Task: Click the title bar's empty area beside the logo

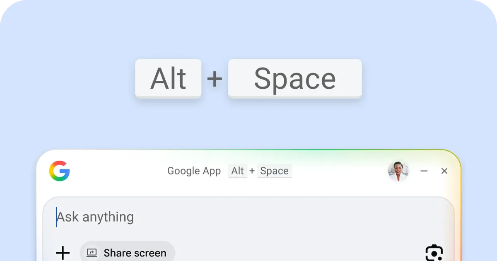Action: click(x=116, y=171)
